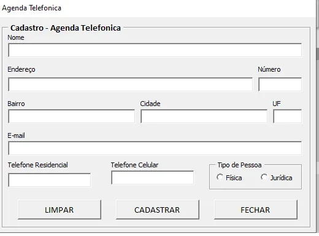The height and width of the screenshot is (236, 319).
Task: Click the Tipo de Pessoa group label
Action: (x=239, y=165)
